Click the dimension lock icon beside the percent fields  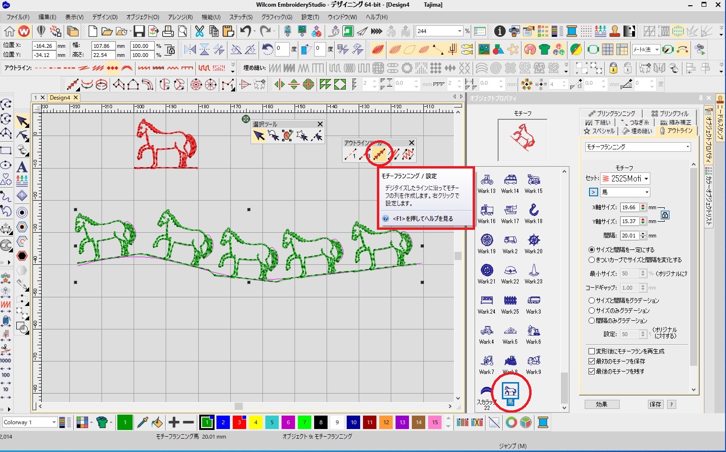[170, 50]
